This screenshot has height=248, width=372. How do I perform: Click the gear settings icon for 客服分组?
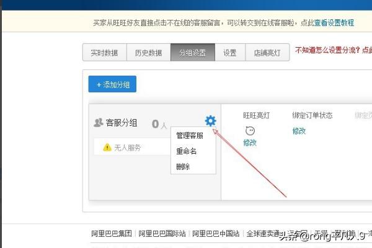[210, 121]
